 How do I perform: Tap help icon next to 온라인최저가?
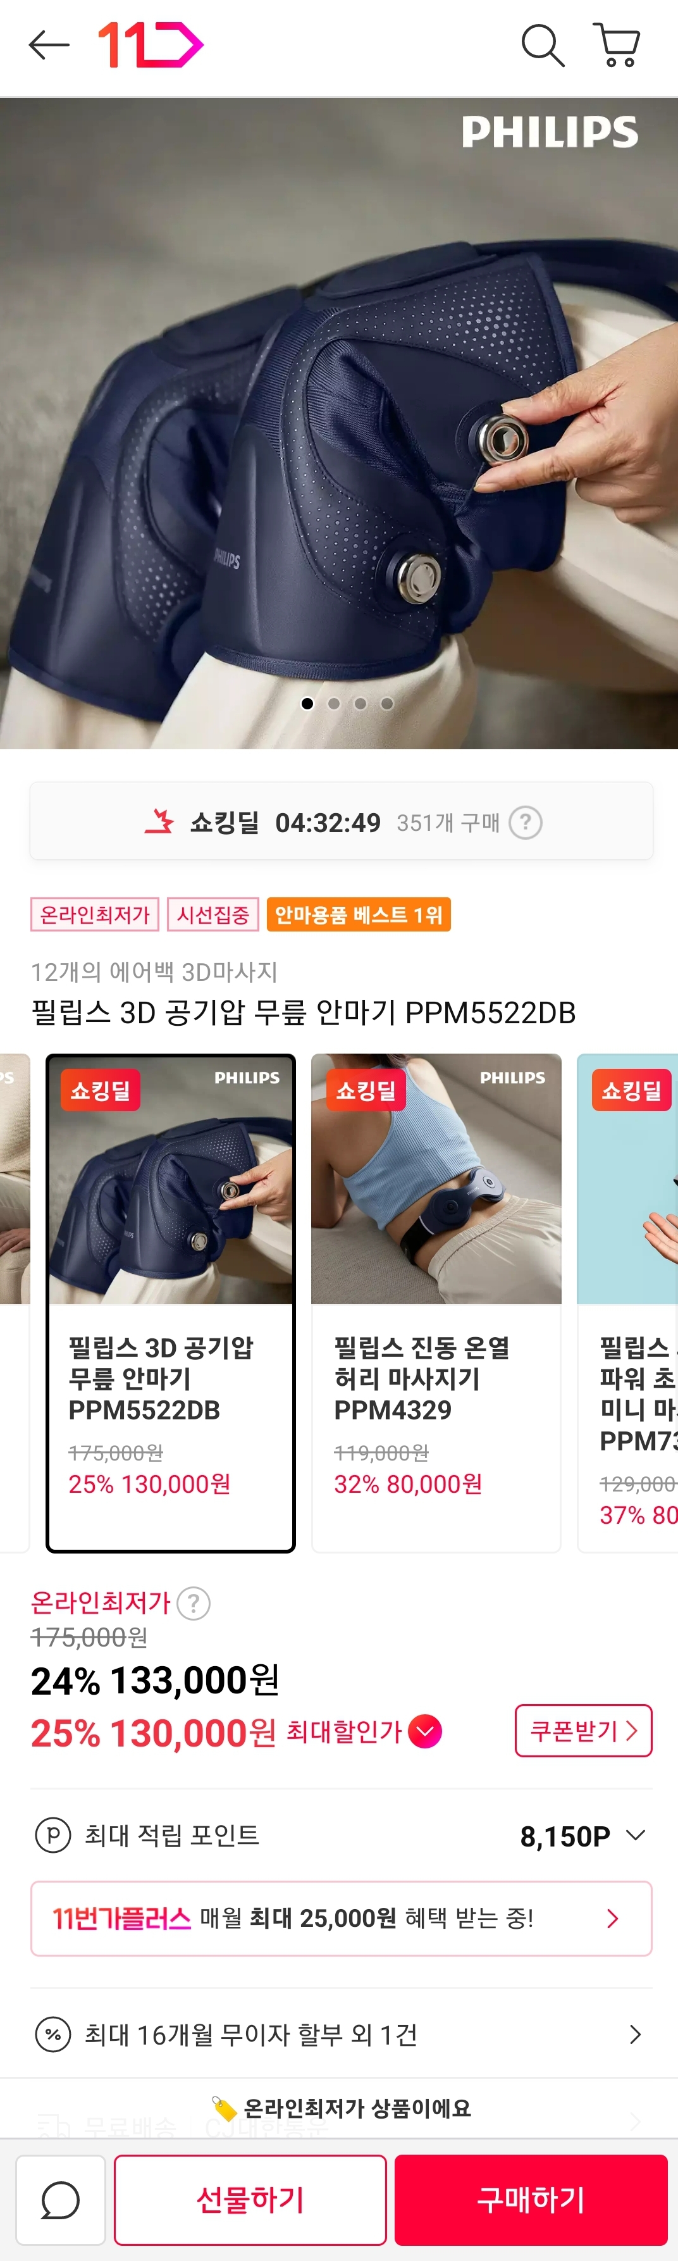coord(193,1603)
